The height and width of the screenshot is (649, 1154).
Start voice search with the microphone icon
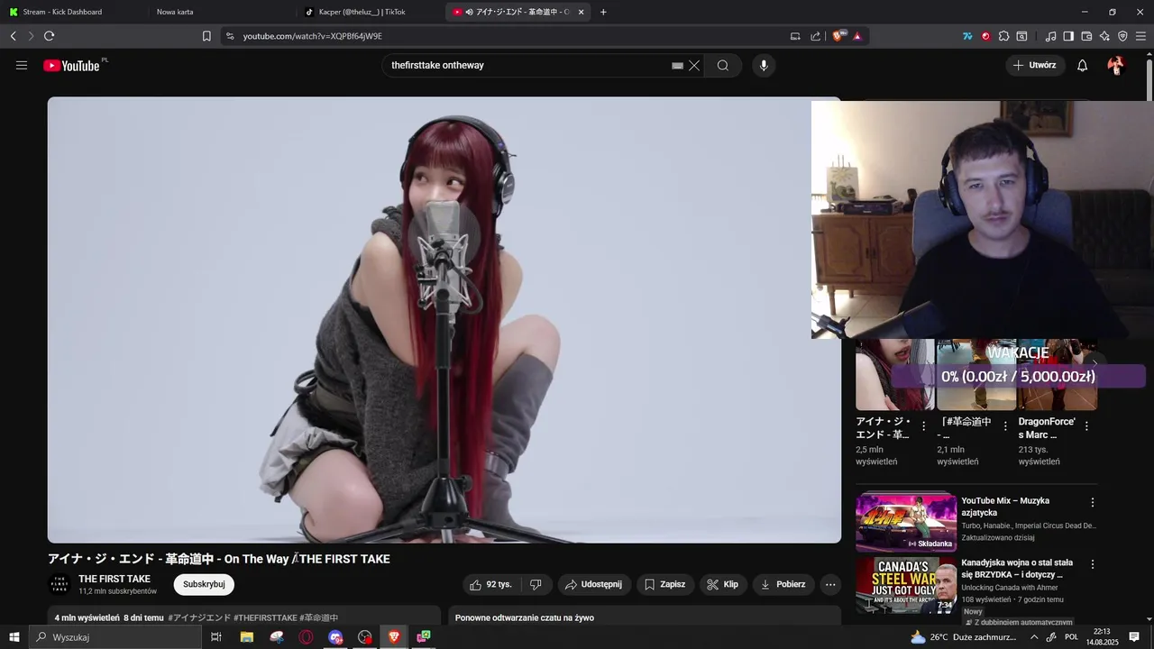tap(764, 65)
